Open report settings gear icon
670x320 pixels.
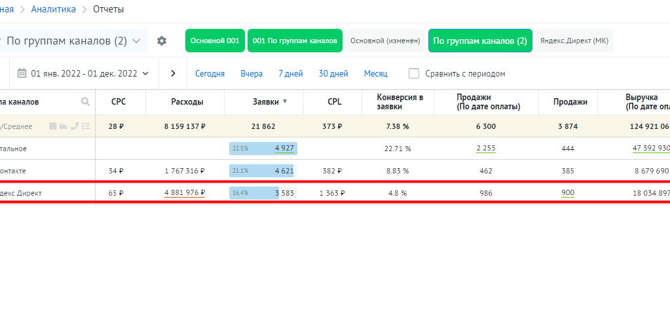tap(162, 41)
